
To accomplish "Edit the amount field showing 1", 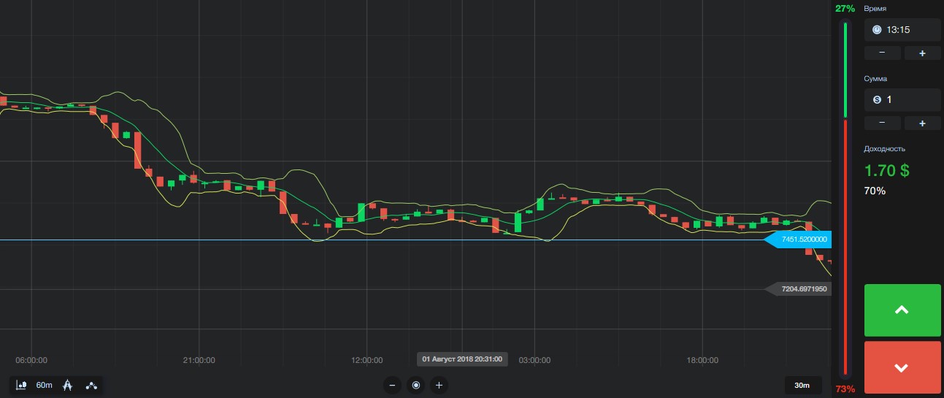I will (902, 99).
